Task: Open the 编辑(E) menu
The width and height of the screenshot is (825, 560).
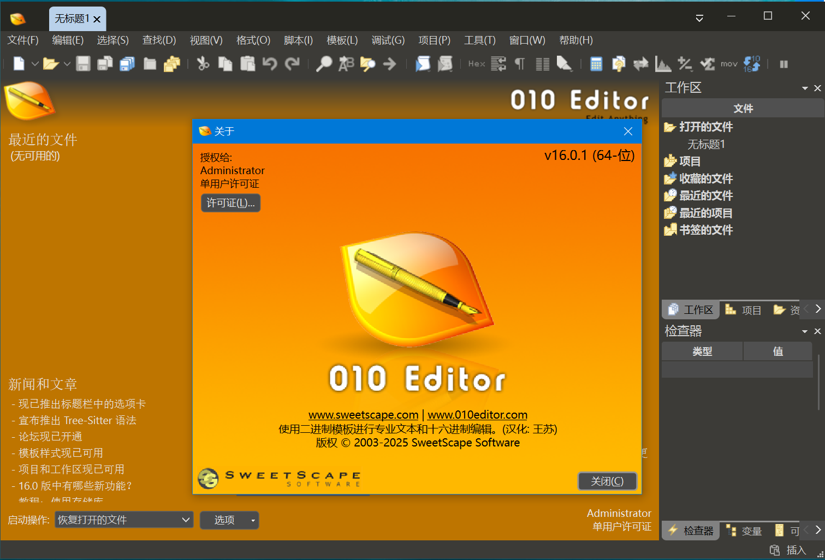Action: (x=68, y=40)
